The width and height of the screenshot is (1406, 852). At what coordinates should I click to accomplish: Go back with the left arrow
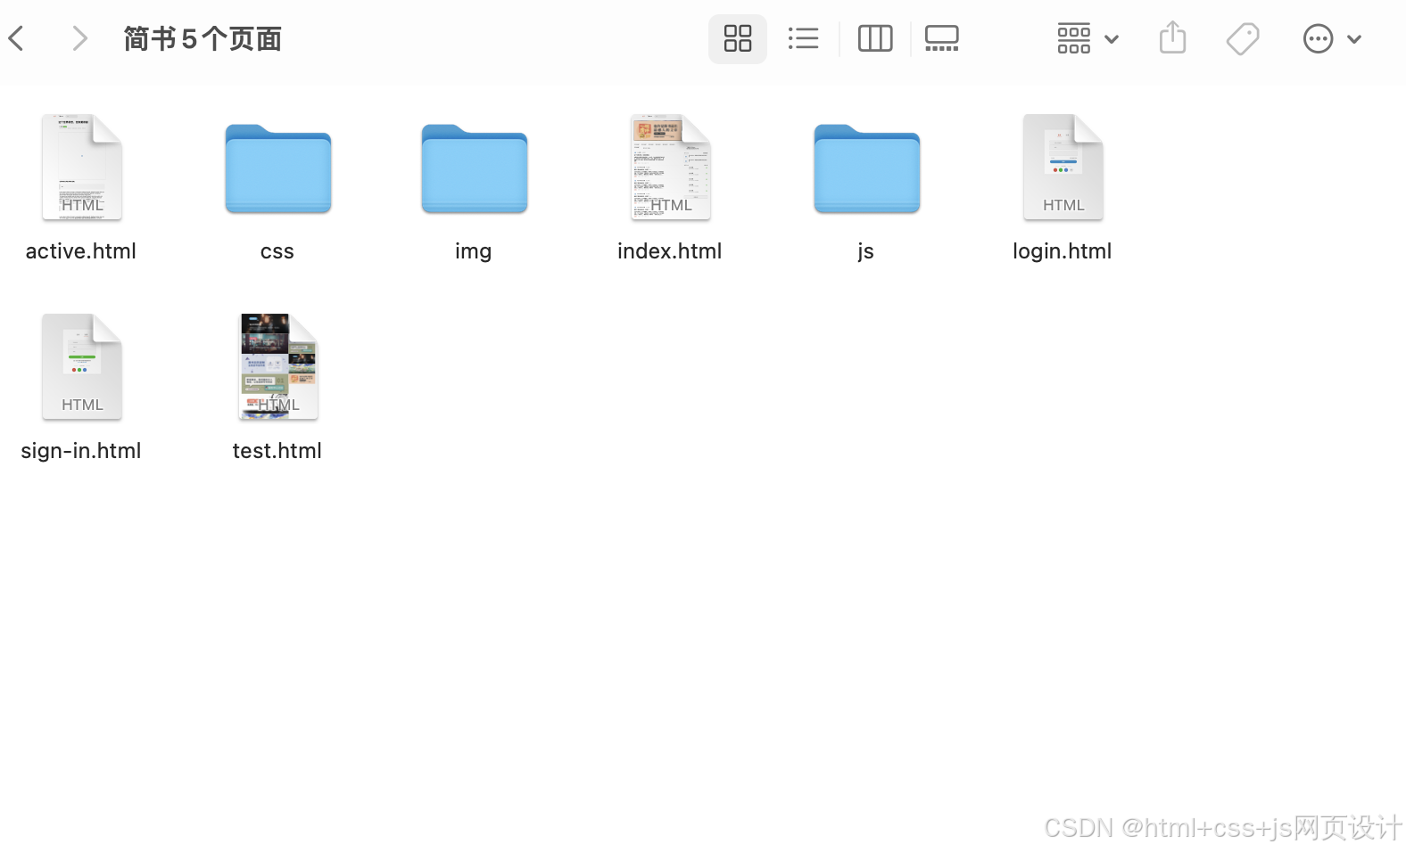point(16,38)
